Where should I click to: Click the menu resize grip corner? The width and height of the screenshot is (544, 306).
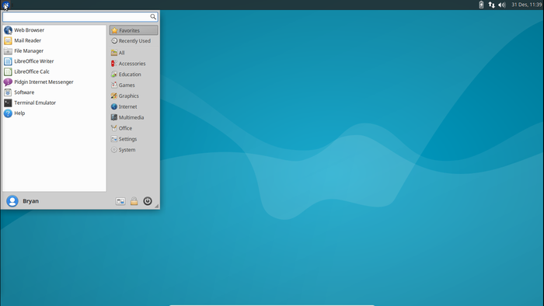[157, 206]
